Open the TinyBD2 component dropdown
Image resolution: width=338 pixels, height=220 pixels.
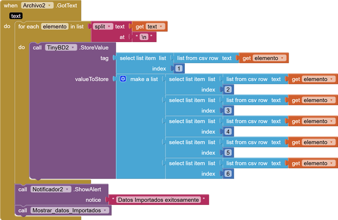(73, 47)
